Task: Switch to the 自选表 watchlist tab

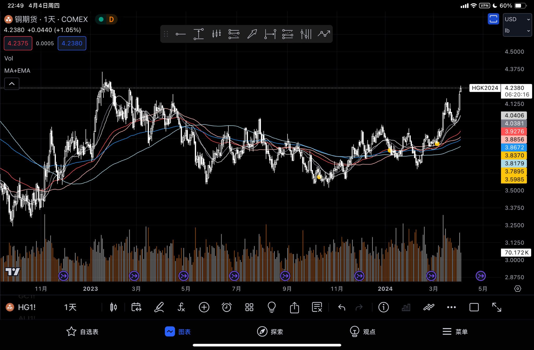Action: coord(82,332)
